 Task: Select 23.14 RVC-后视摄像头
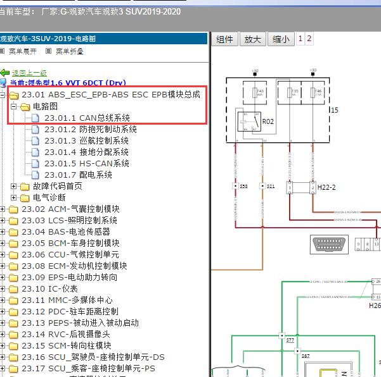coord(66,335)
